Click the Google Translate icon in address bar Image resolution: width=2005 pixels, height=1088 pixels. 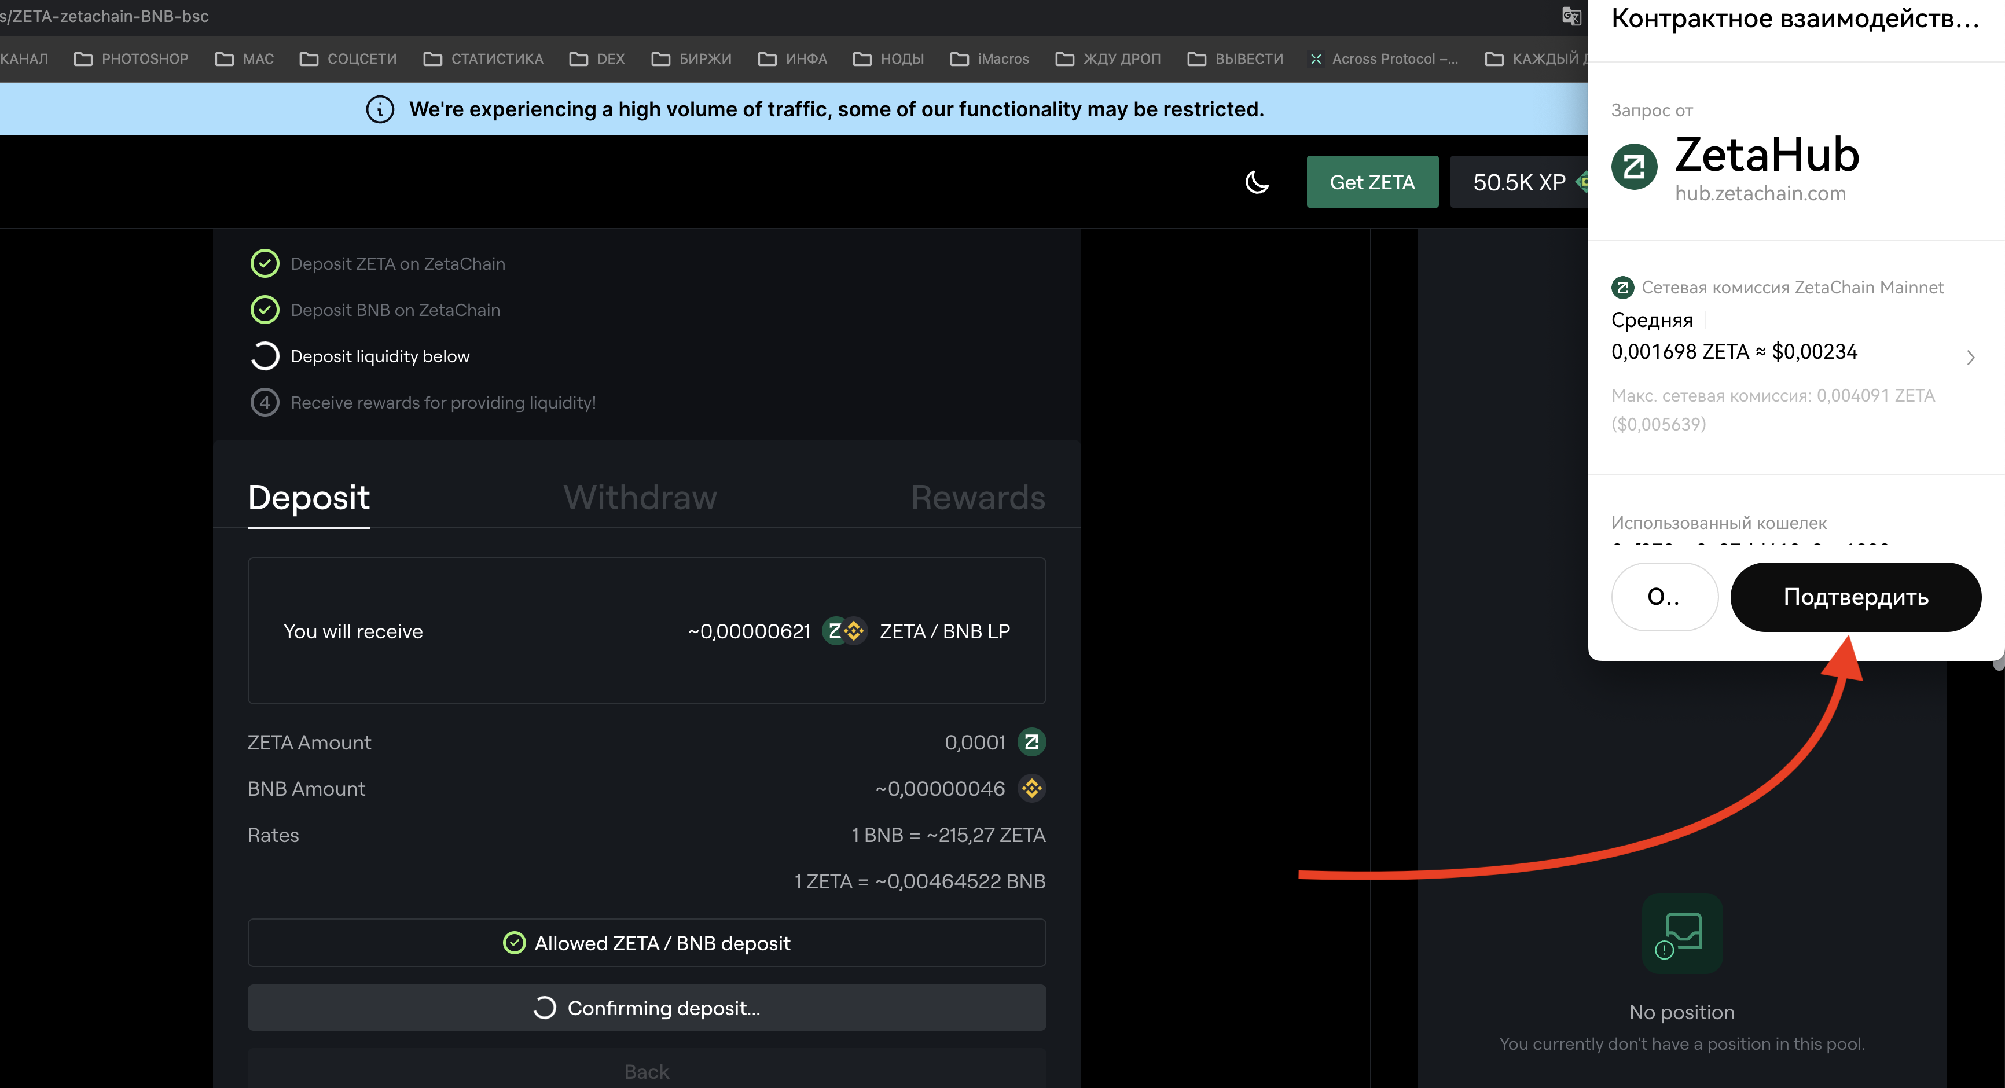1571,16
